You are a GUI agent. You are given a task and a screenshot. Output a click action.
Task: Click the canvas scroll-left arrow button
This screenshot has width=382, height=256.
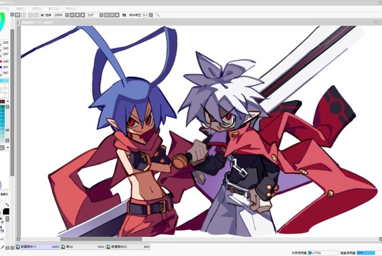[x=18, y=239]
